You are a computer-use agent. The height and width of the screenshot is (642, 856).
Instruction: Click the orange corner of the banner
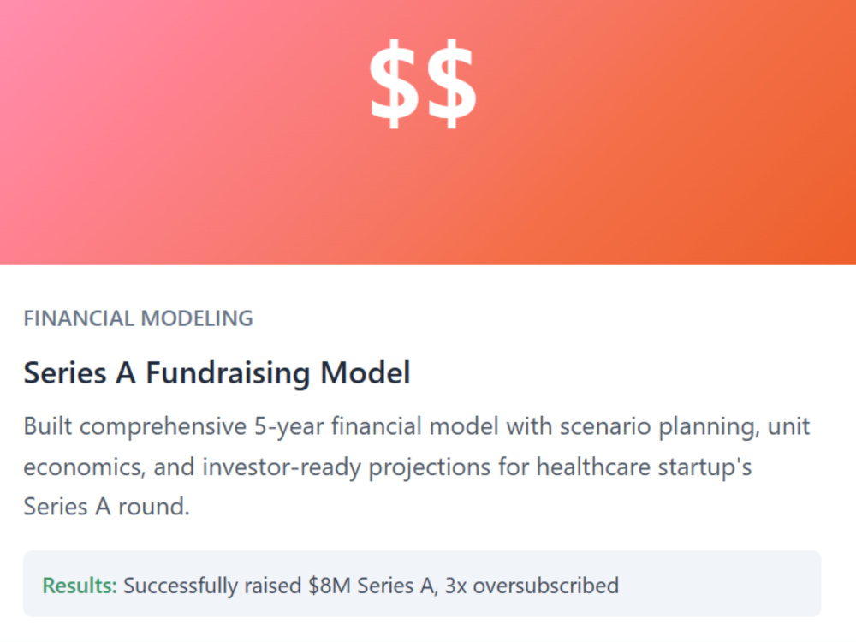pyautogui.click(x=834, y=242)
